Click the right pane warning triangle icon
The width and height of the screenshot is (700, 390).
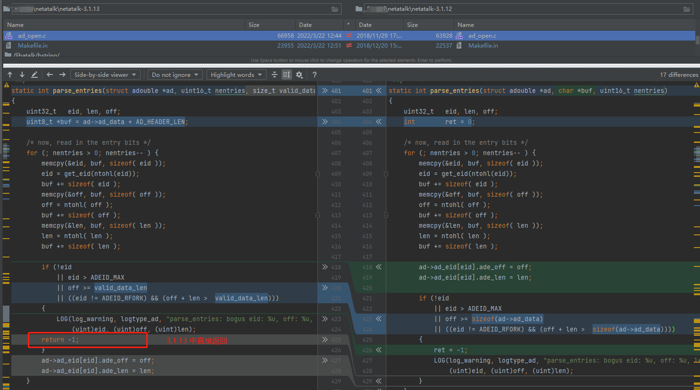click(697, 85)
